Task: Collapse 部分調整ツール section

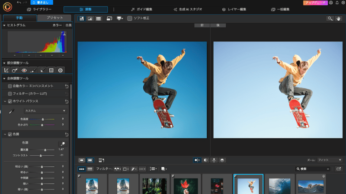Action: click(4, 63)
